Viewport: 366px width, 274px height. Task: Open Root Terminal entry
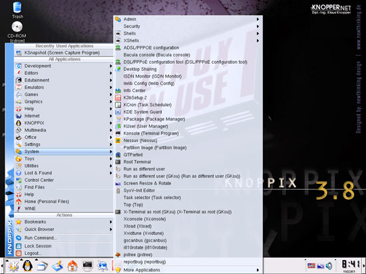[x=188, y=162]
